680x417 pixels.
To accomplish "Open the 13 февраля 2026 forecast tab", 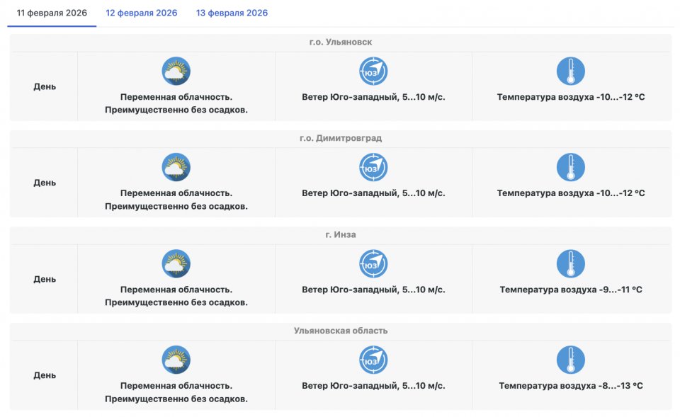I will tap(232, 13).
